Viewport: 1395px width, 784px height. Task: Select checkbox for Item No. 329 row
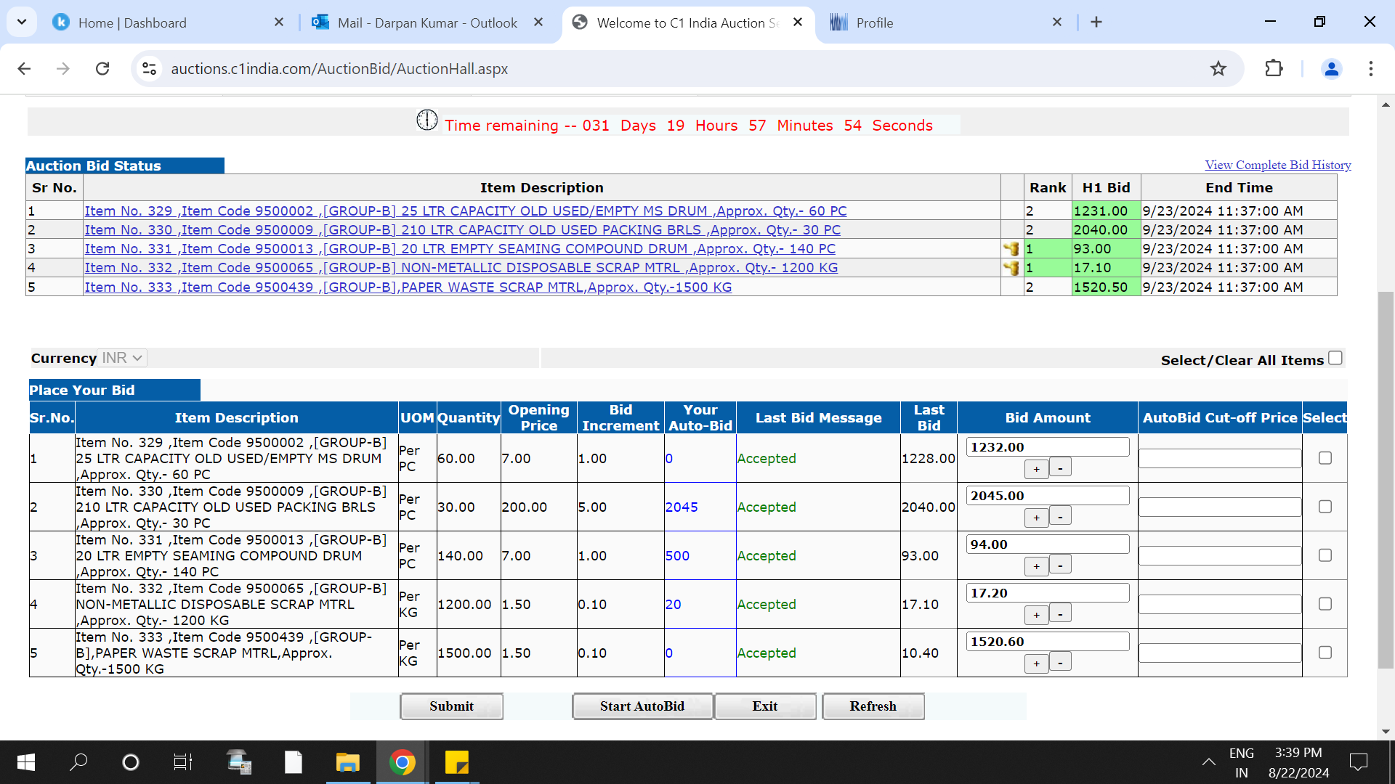click(x=1325, y=458)
